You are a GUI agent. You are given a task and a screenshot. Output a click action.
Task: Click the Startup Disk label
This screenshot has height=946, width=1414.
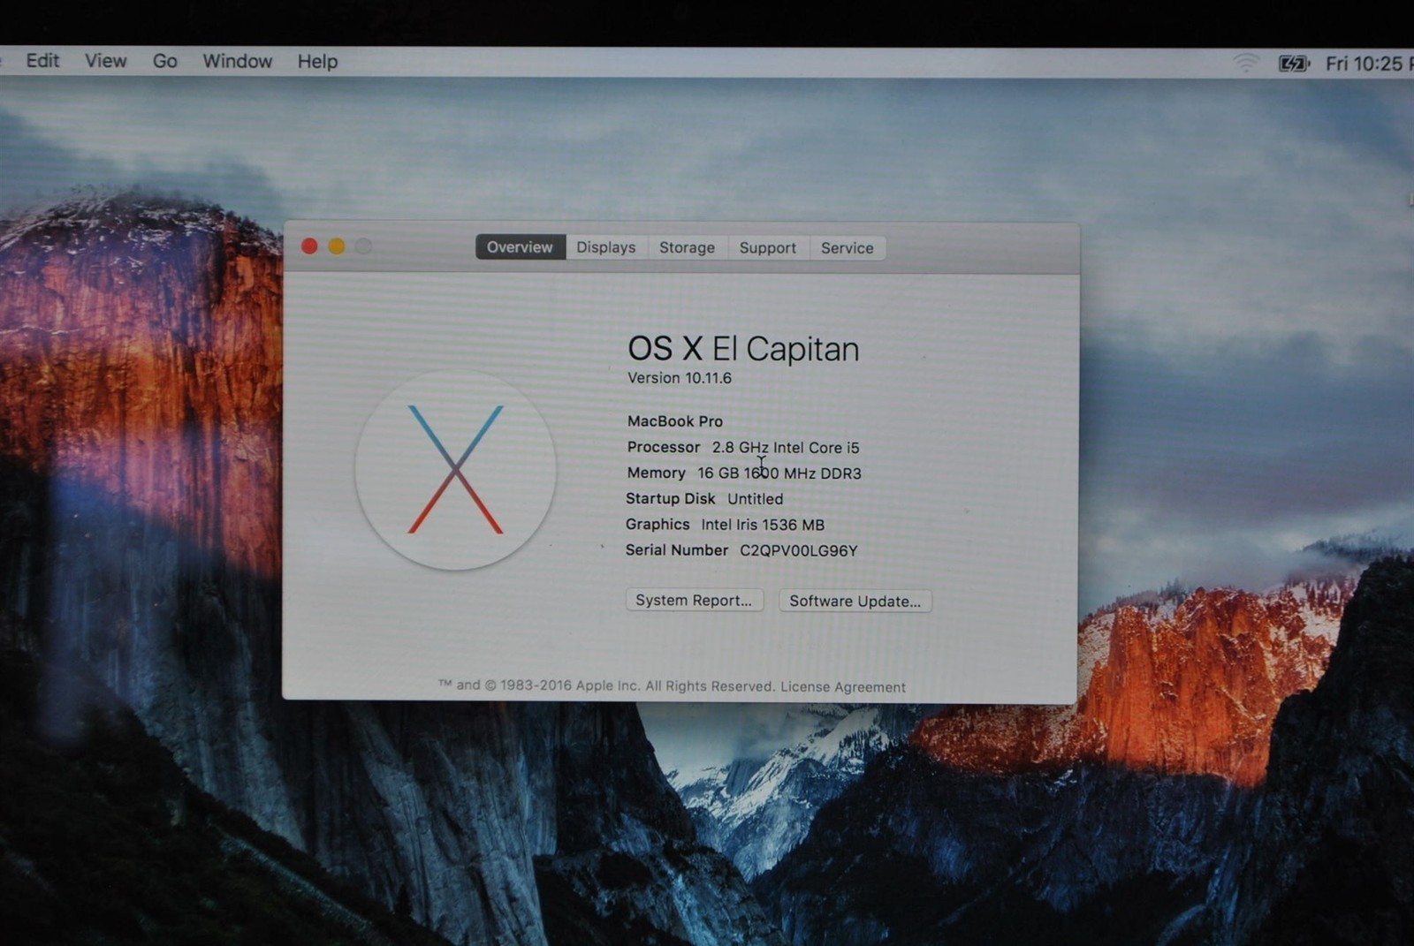(x=671, y=499)
